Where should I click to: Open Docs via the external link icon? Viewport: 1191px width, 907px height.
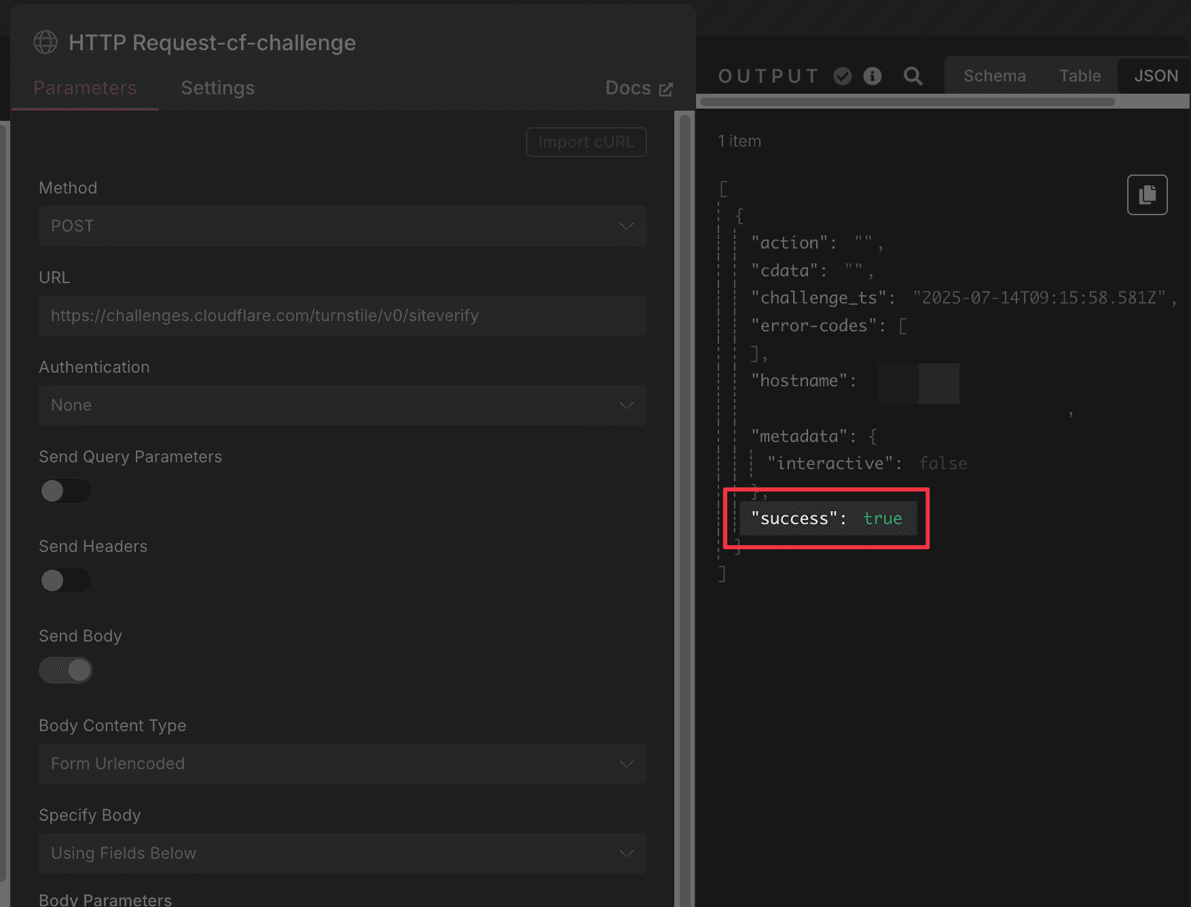(666, 89)
